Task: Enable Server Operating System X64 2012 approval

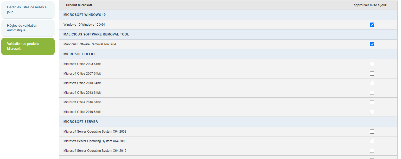Action: [372, 151]
